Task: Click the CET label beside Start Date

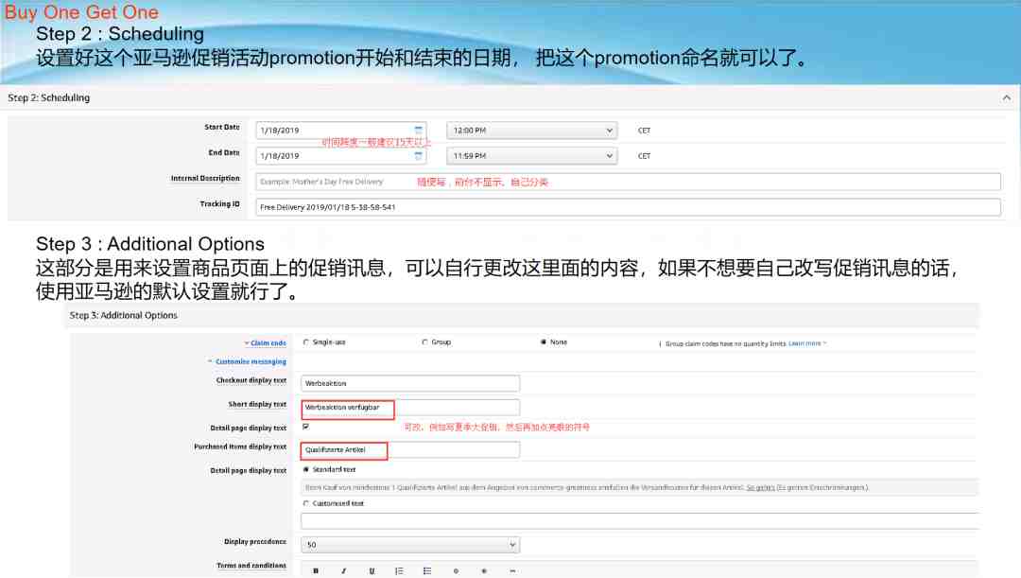Action: [644, 131]
